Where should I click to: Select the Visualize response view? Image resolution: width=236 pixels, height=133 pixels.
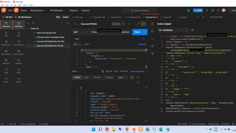109,77
